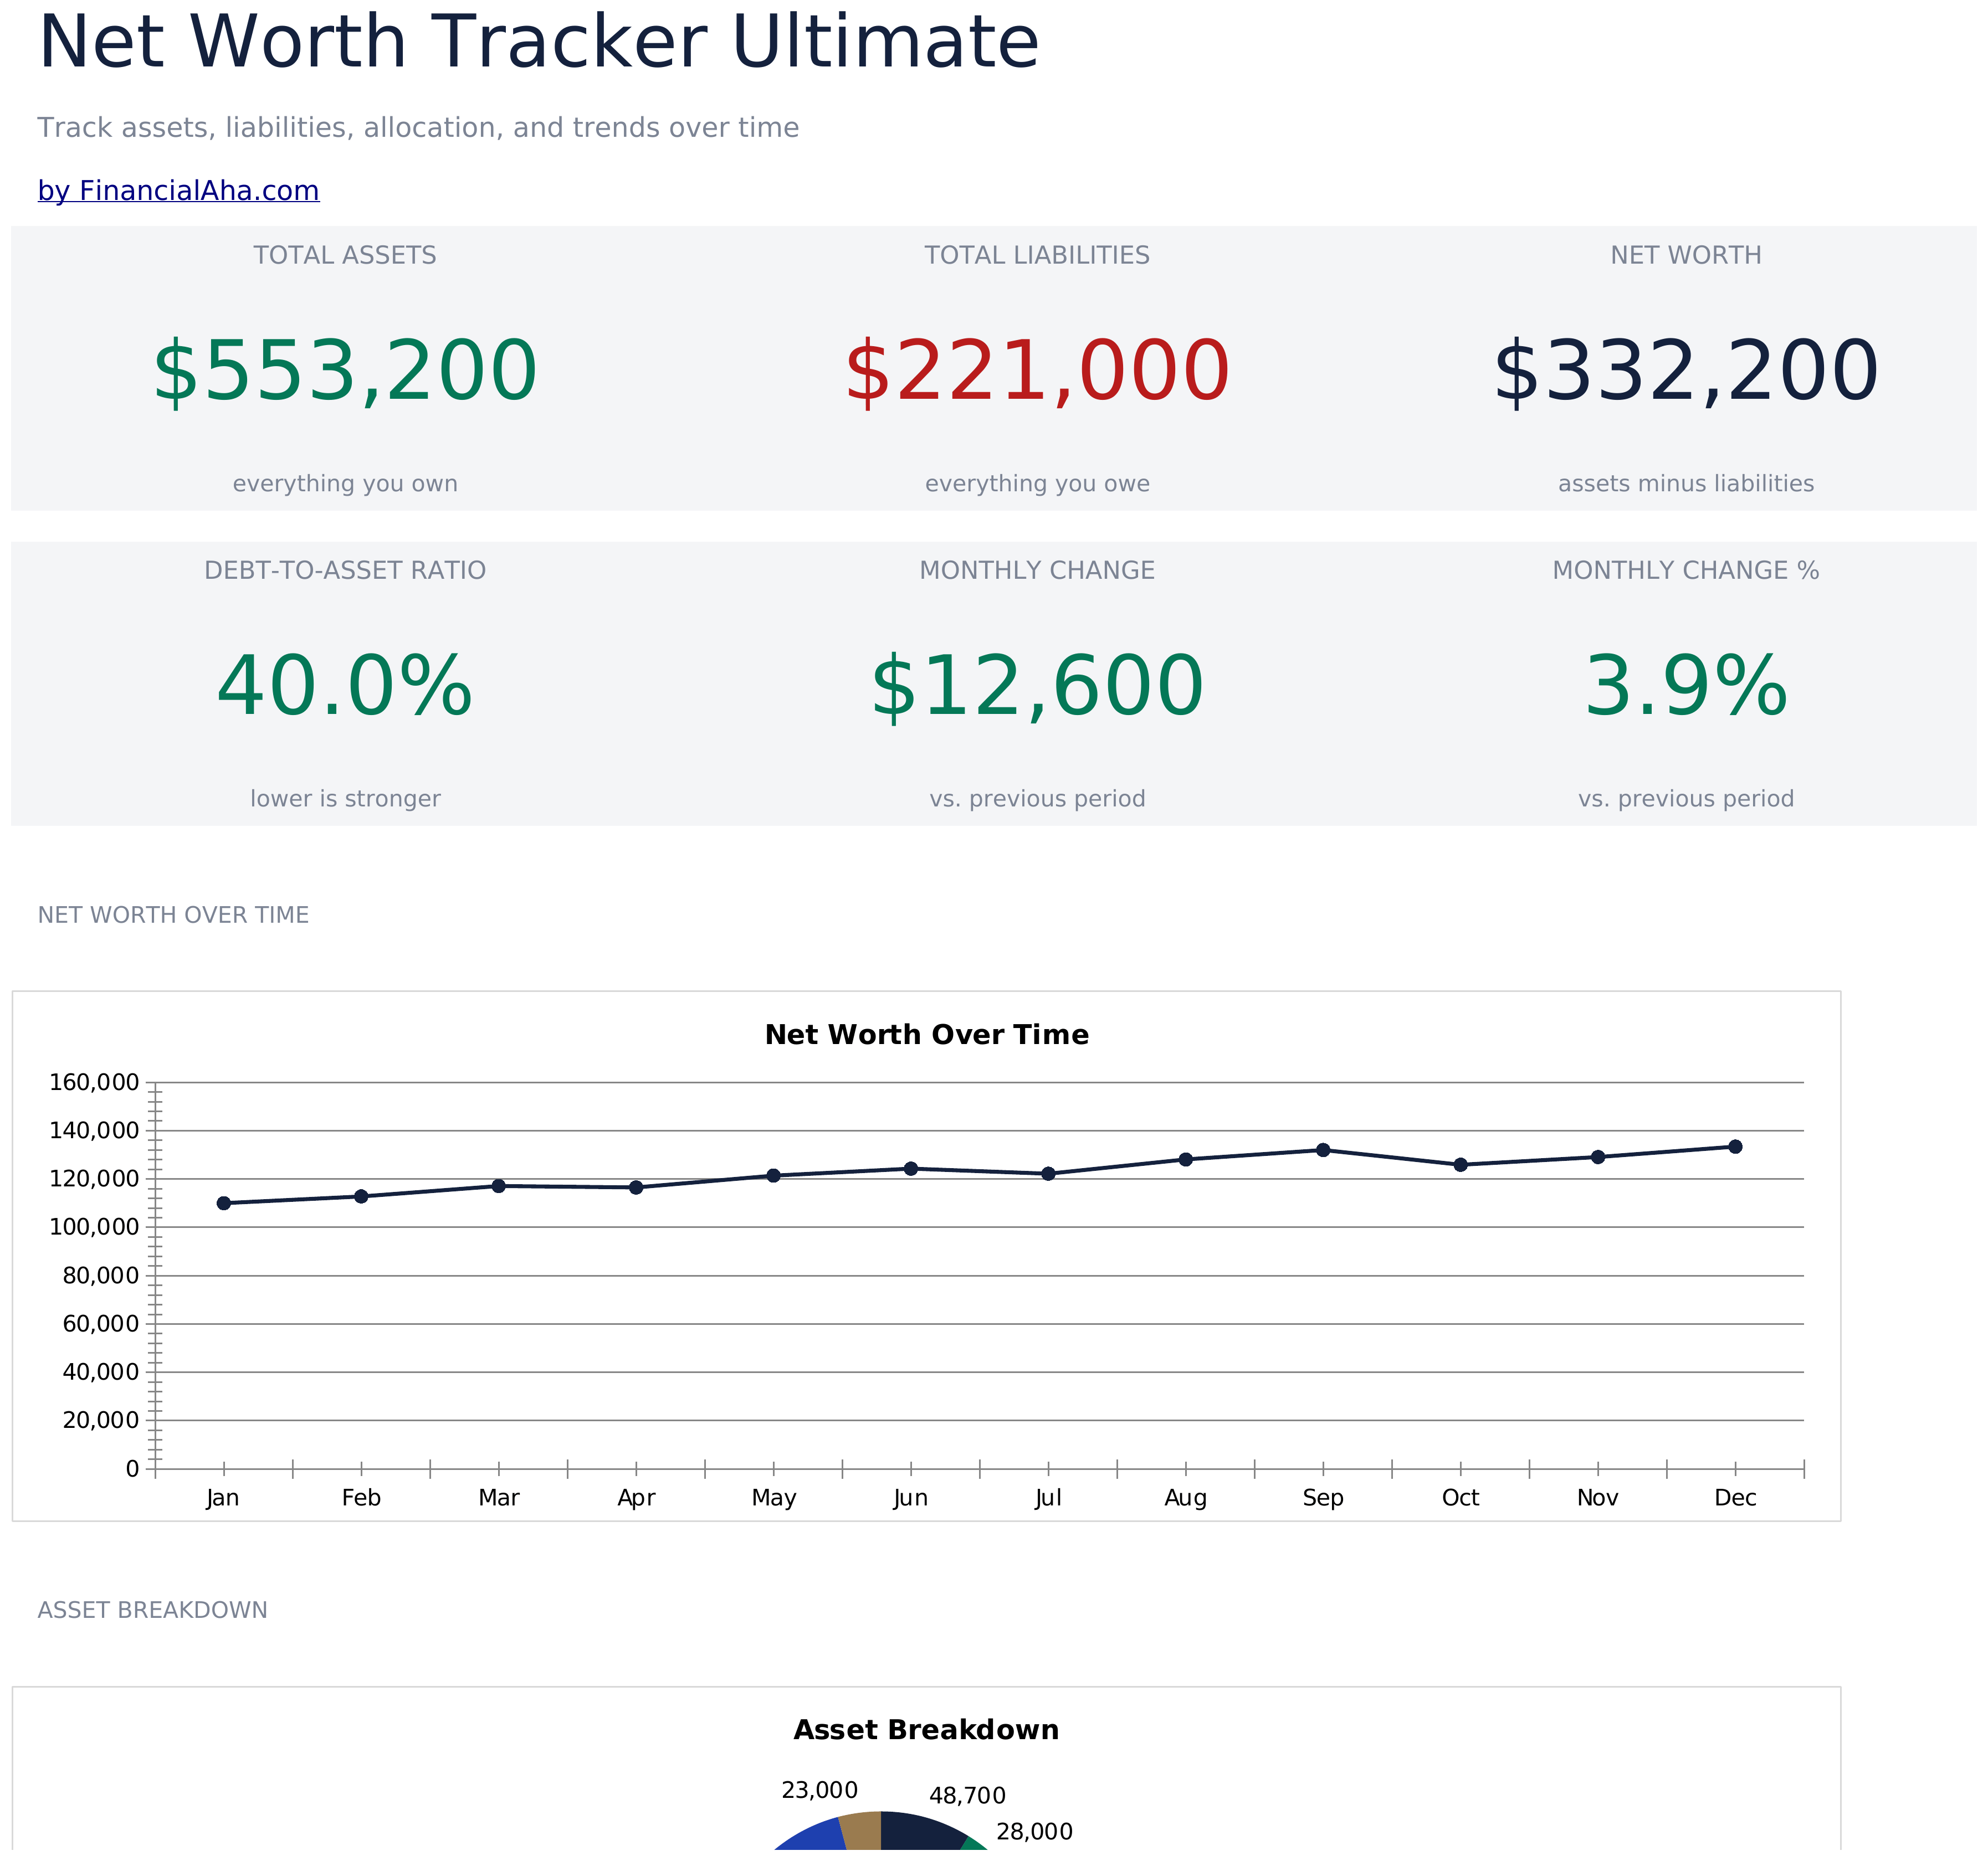This screenshot has height=1861, width=1988.
Task: Click the May data point on line chart
Action: tap(773, 1176)
